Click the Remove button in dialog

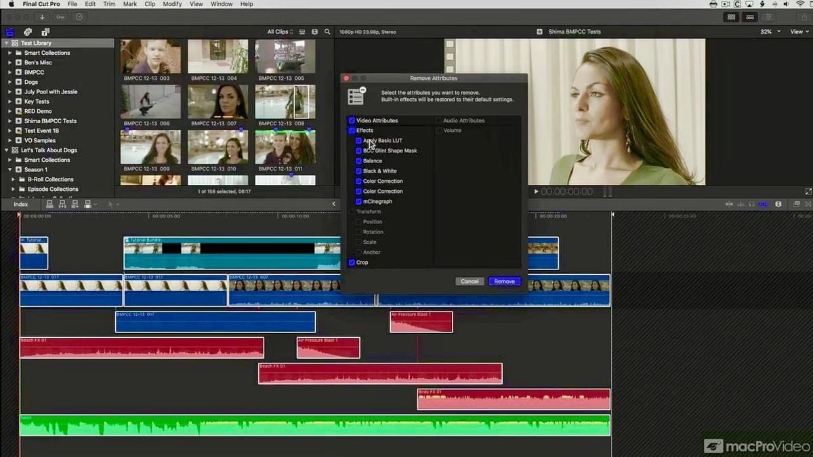tap(505, 281)
